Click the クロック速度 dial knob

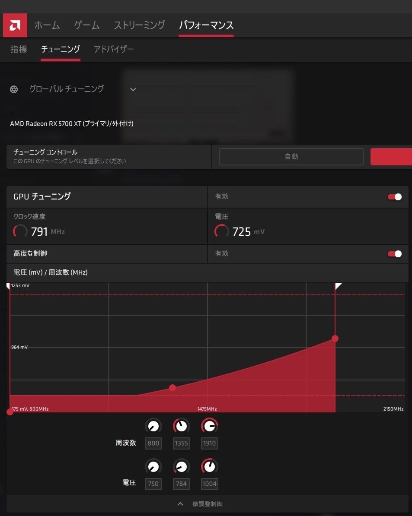coord(19,231)
